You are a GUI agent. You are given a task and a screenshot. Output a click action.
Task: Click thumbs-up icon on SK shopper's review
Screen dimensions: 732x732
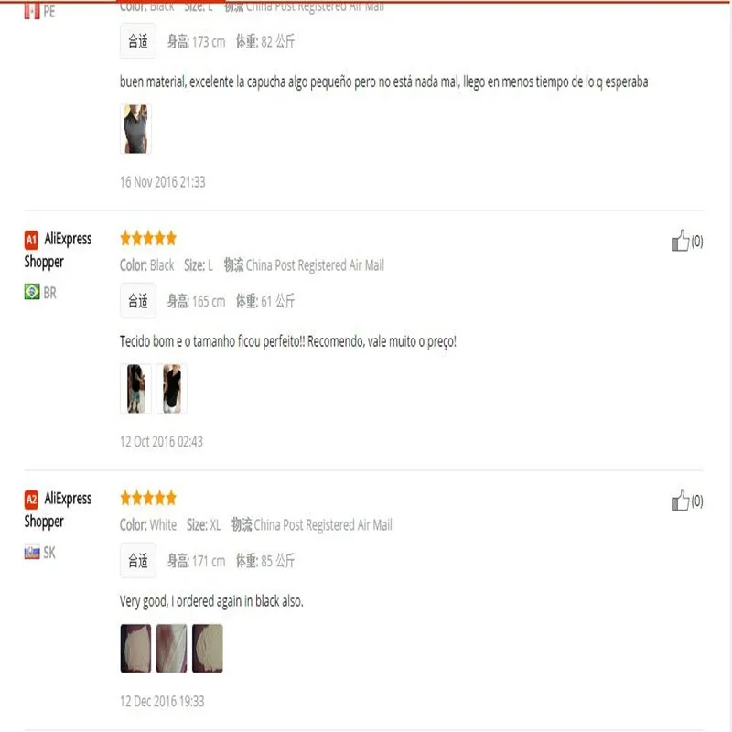[x=680, y=501]
